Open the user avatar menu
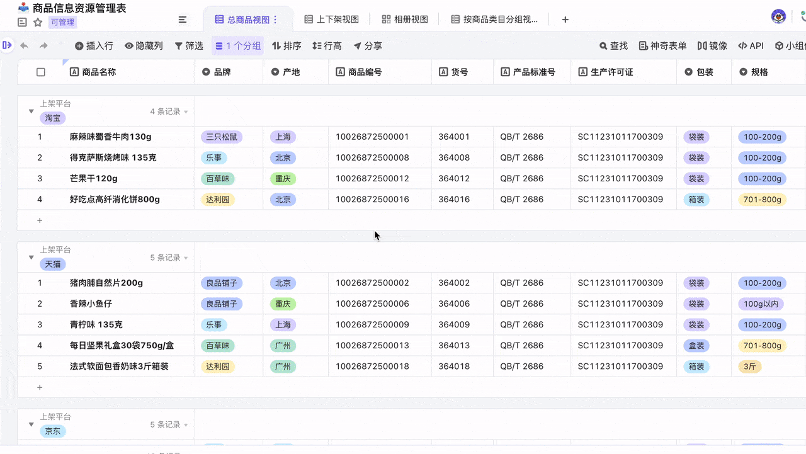The width and height of the screenshot is (806, 454). [778, 16]
